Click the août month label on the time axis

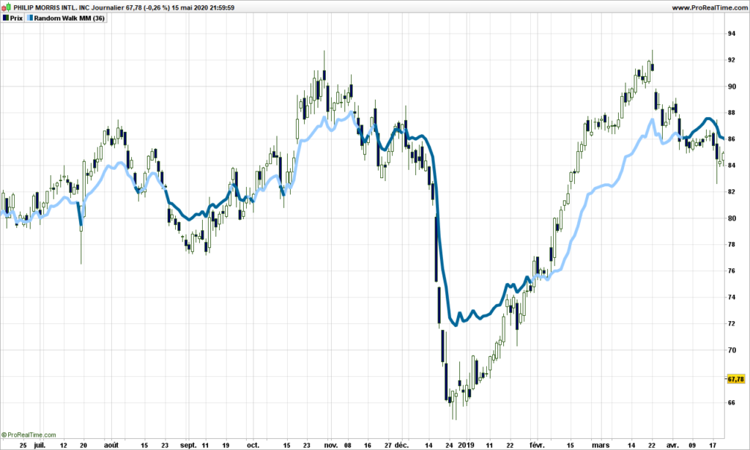pyautogui.click(x=111, y=445)
